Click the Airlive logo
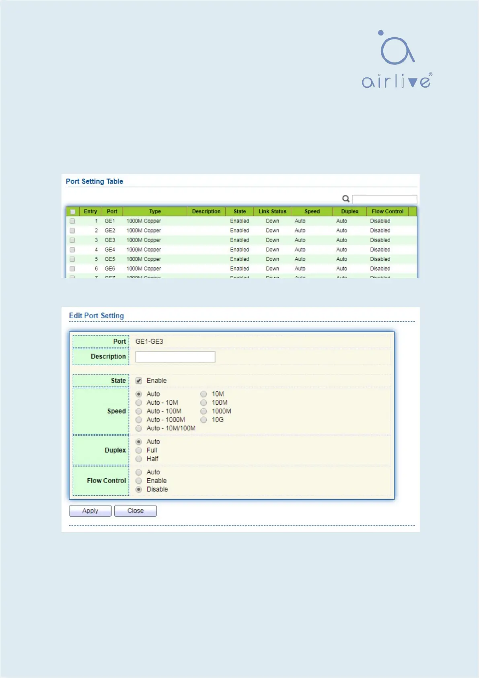Viewport: 479px width, 678px height. pyautogui.click(x=397, y=60)
